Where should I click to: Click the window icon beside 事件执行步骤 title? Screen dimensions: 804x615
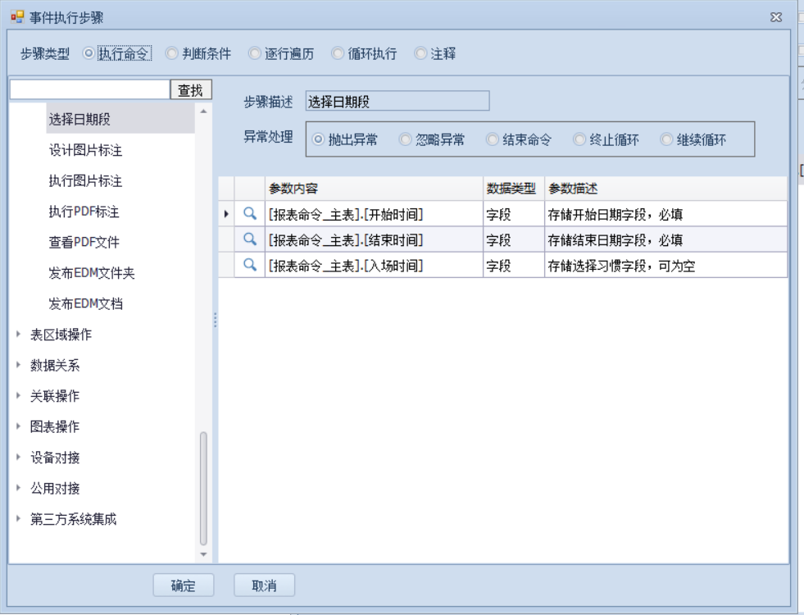click(17, 16)
